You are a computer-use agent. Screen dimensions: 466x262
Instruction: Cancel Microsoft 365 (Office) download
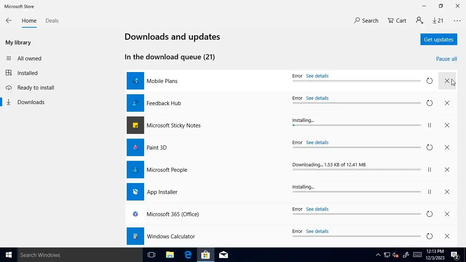[447, 214]
